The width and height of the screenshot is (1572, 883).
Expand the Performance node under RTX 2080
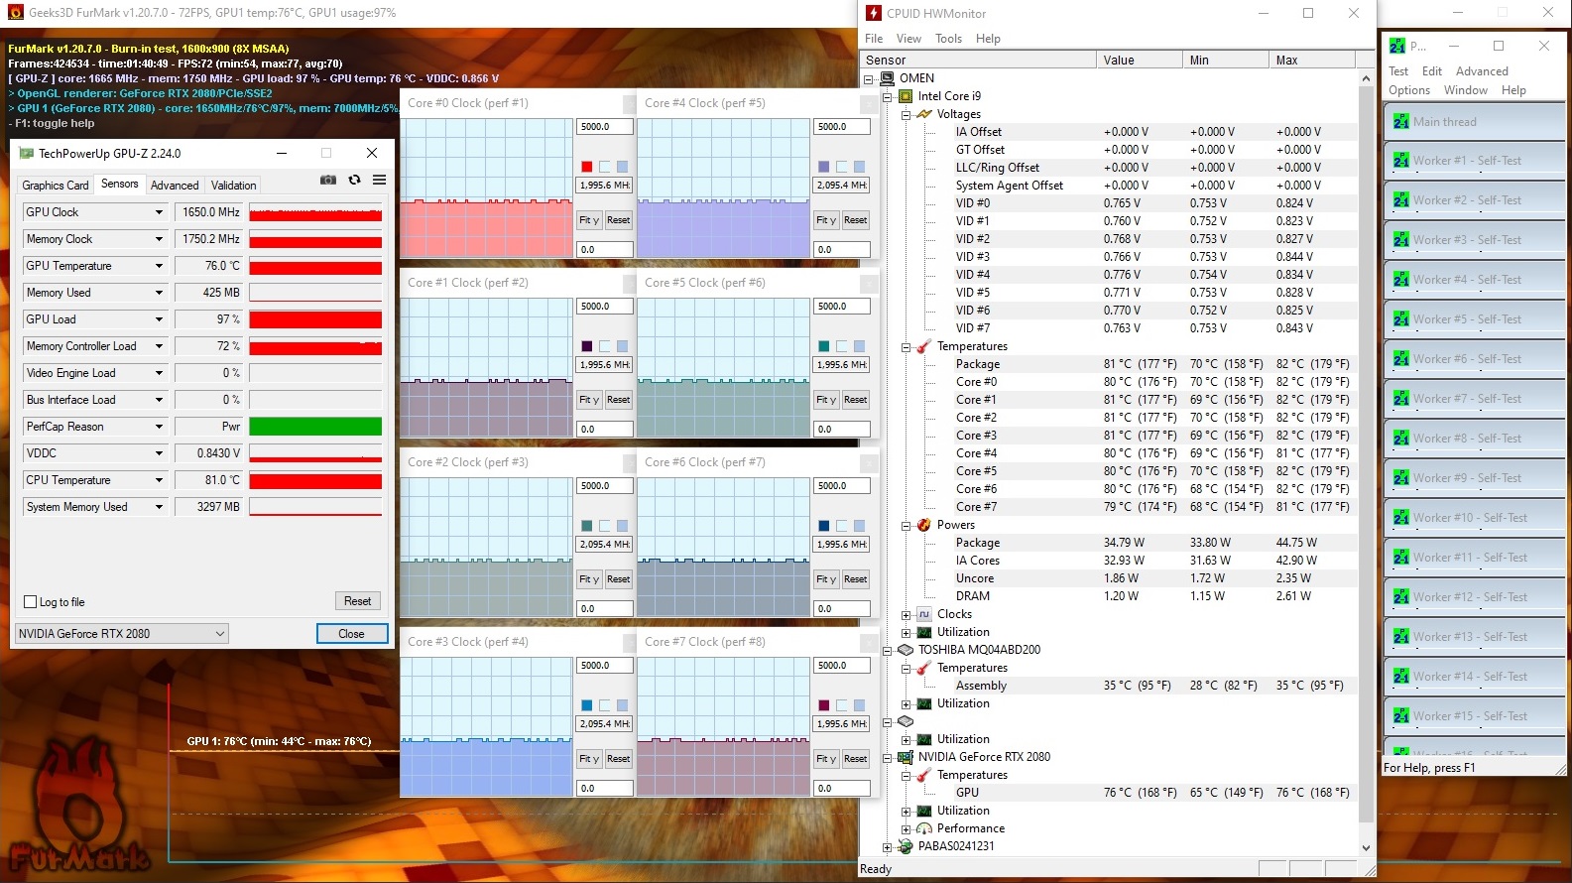pos(907,828)
